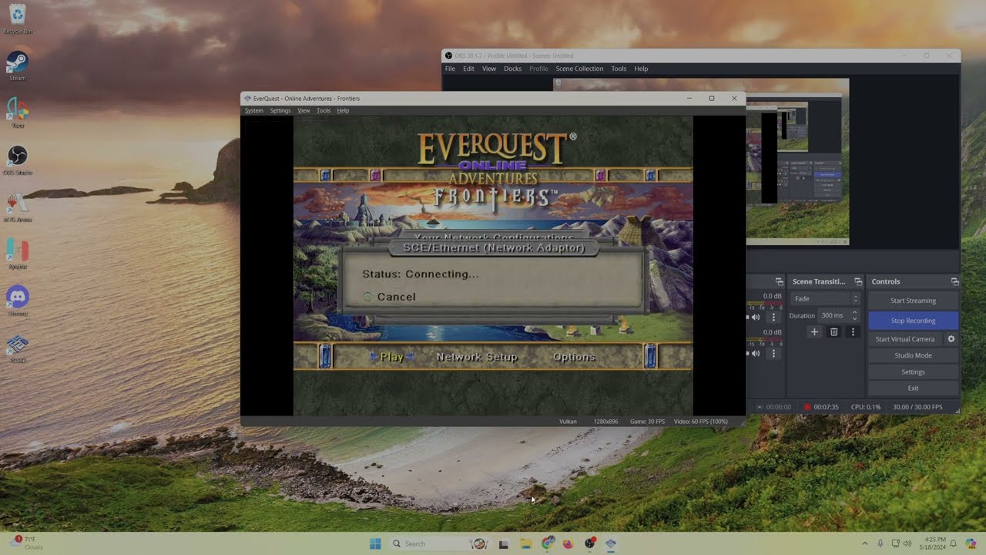Open the OBS Edit menu
986x555 pixels.
pos(468,69)
